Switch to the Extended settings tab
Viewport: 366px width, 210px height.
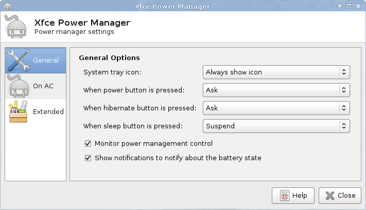pyautogui.click(x=36, y=112)
